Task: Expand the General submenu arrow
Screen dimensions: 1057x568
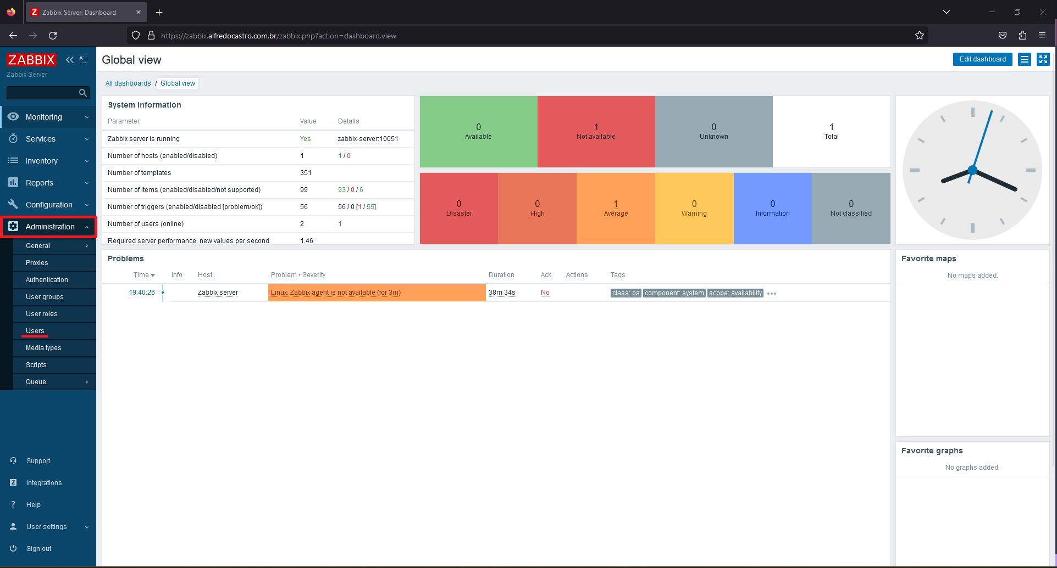Action: (87, 246)
